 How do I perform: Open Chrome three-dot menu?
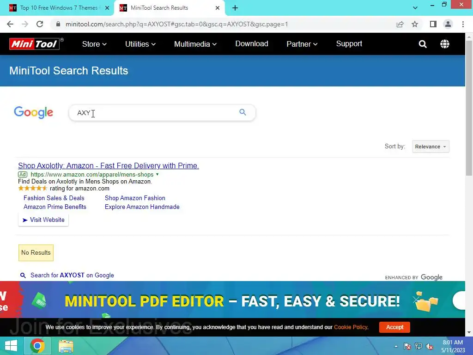pos(463,24)
